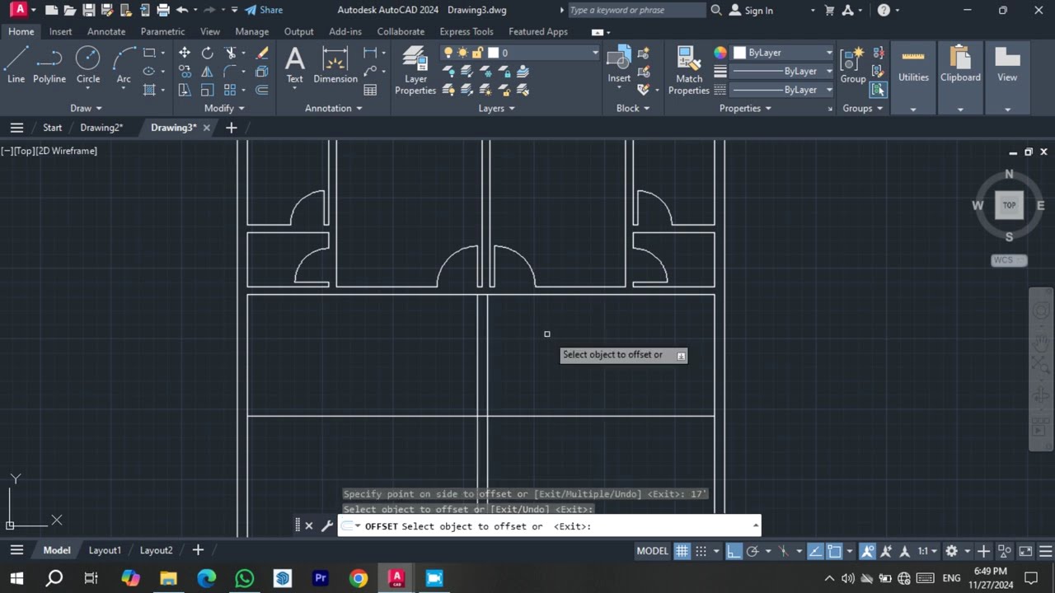Click the Array tool icon
Screen dimensions: 1055x593
[230, 91]
